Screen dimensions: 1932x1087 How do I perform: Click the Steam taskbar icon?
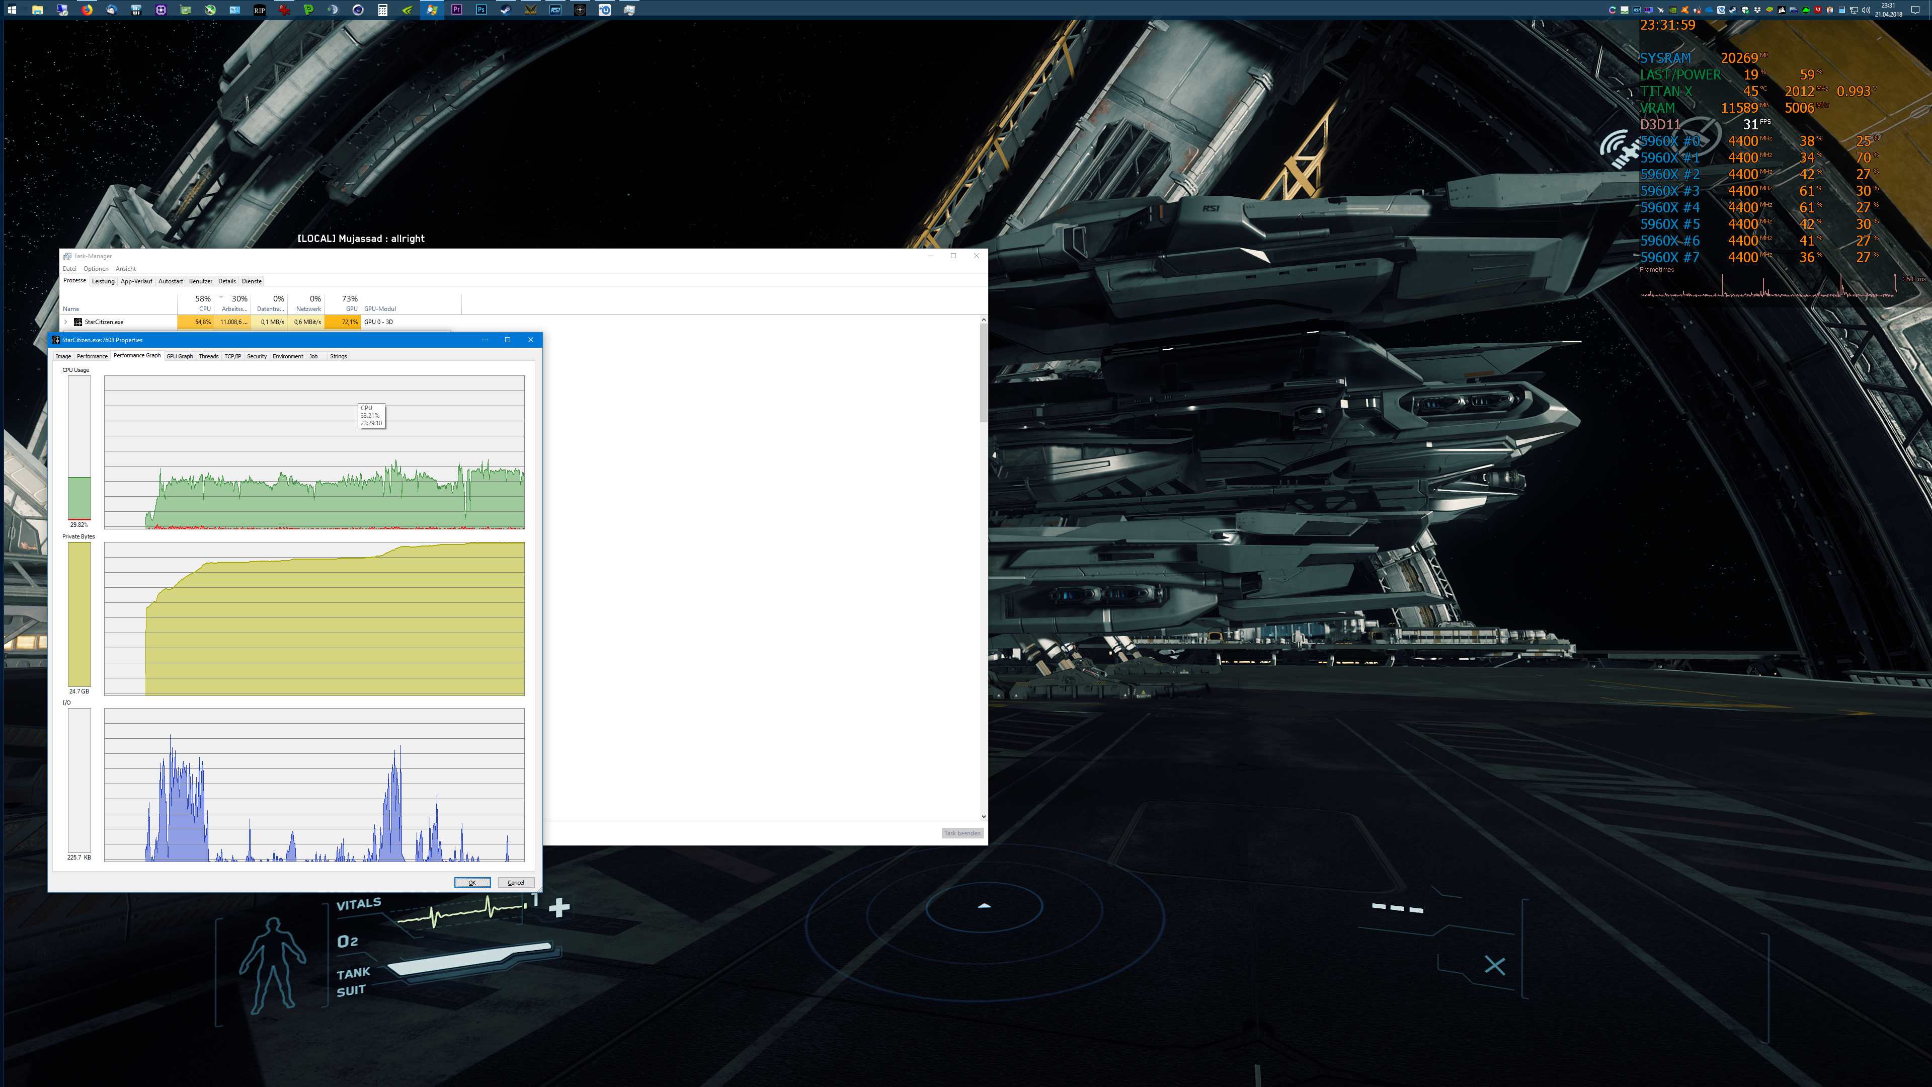[x=506, y=10]
